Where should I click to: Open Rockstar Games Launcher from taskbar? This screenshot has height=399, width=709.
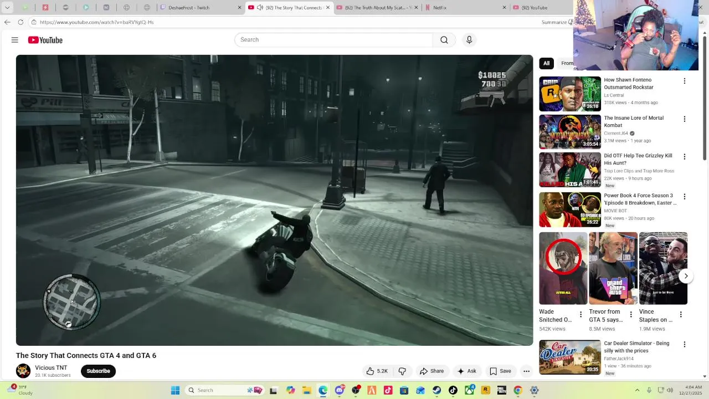[x=486, y=390]
